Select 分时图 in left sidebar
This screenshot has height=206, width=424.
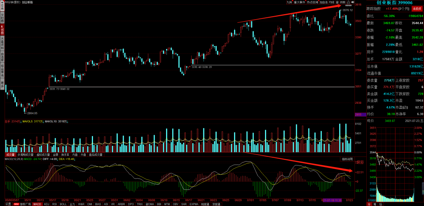[2, 17]
